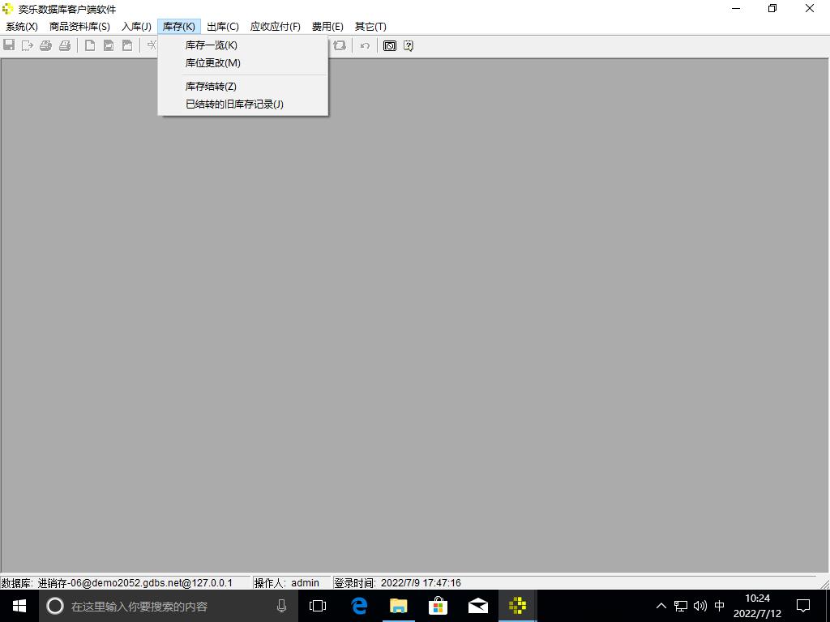Open the 应收应付(F) menu

(x=275, y=27)
